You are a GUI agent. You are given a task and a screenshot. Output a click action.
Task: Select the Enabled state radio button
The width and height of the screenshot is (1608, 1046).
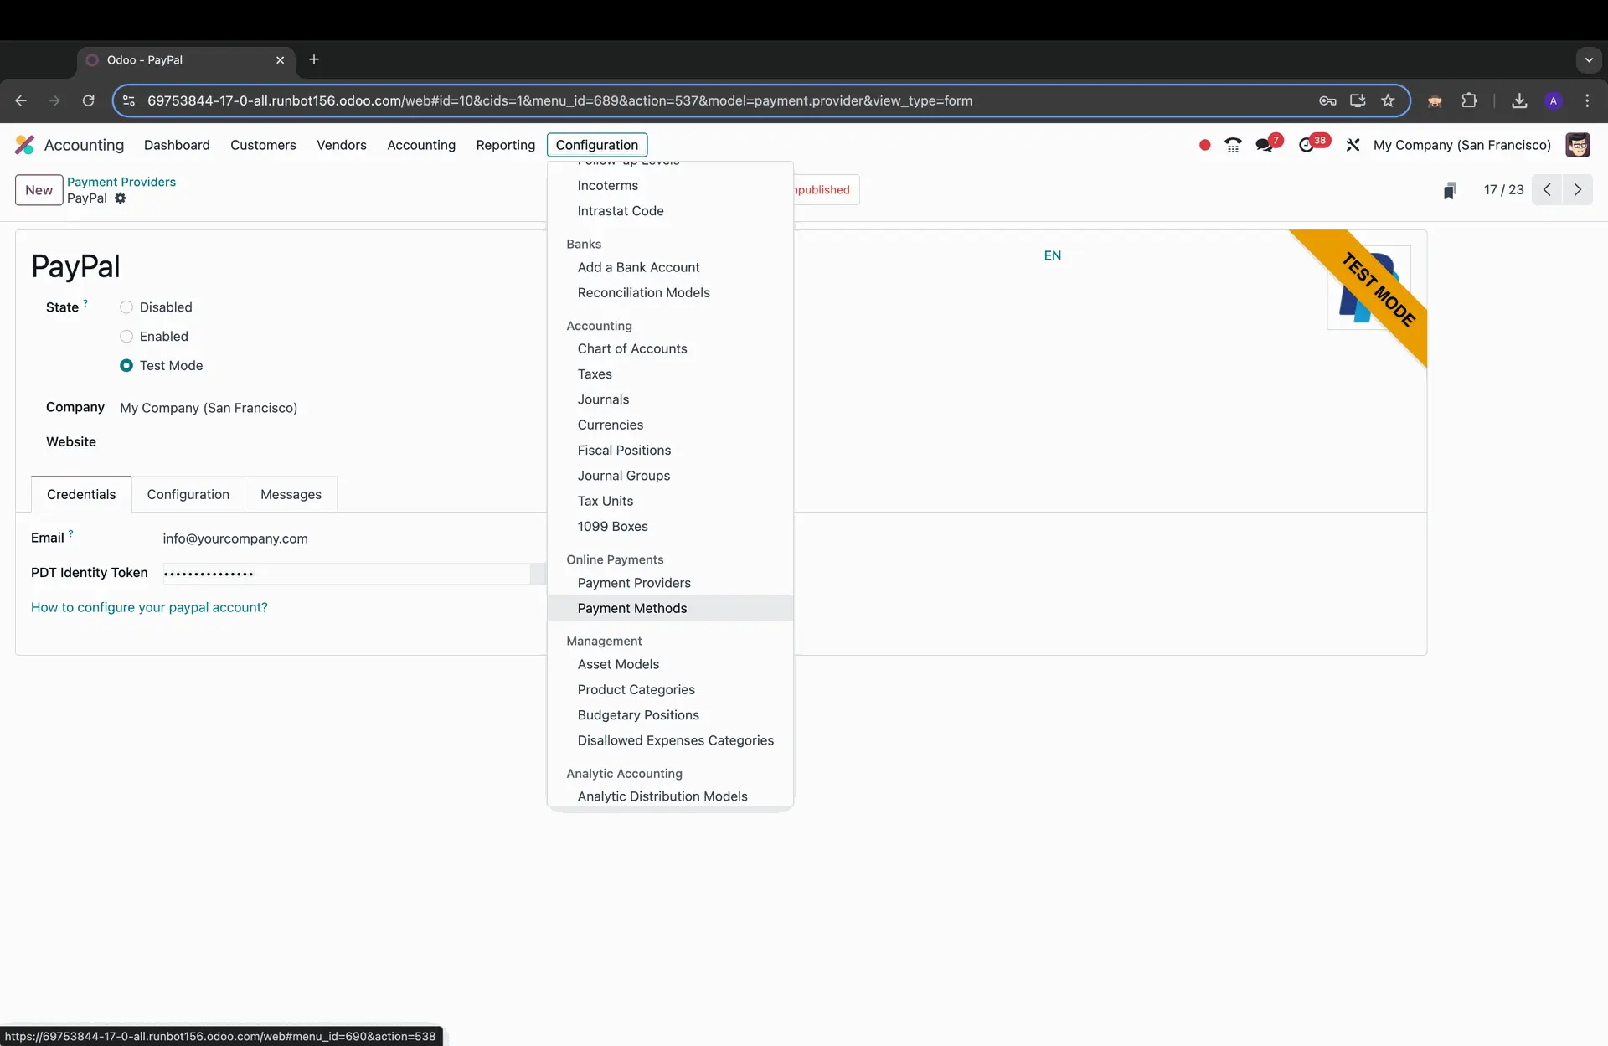[x=126, y=337]
